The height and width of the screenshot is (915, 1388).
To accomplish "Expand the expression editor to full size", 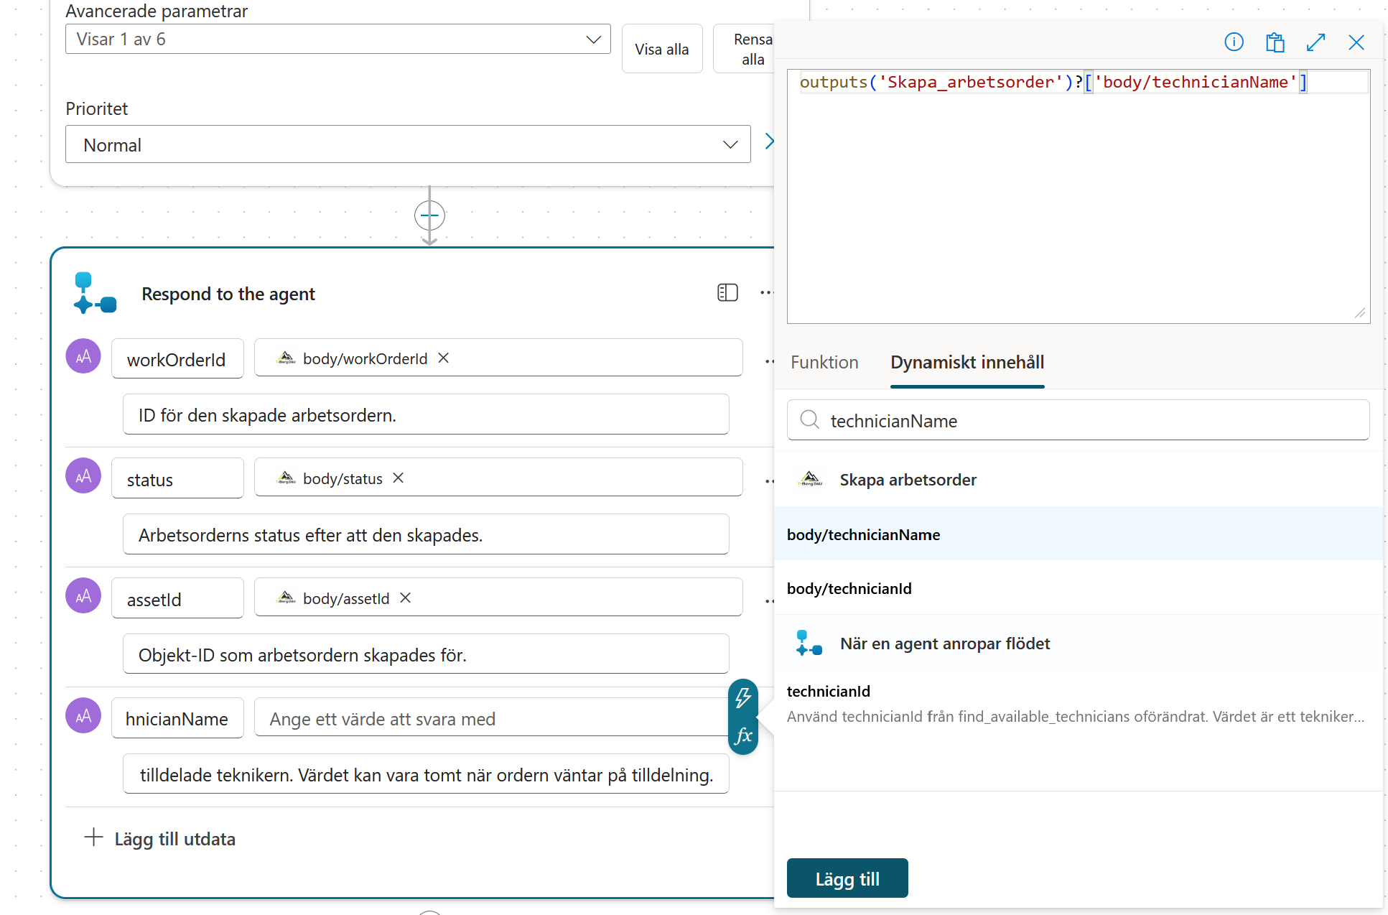I will (x=1315, y=42).
